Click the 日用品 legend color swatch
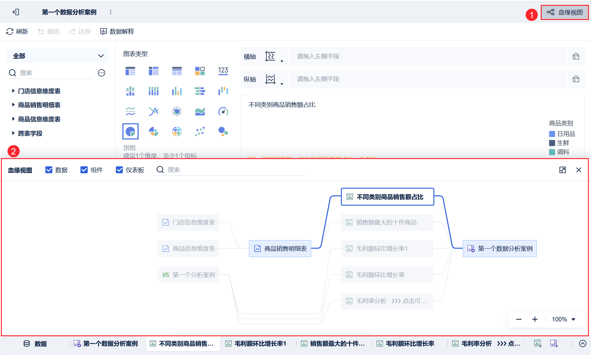 point(552,134)
